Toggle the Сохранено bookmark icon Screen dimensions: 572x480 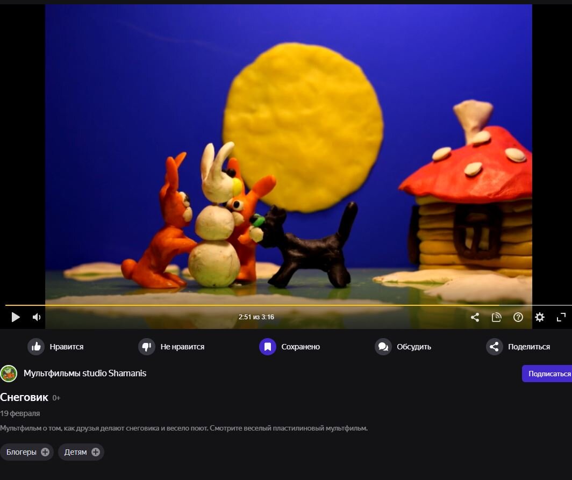point(268,347)
